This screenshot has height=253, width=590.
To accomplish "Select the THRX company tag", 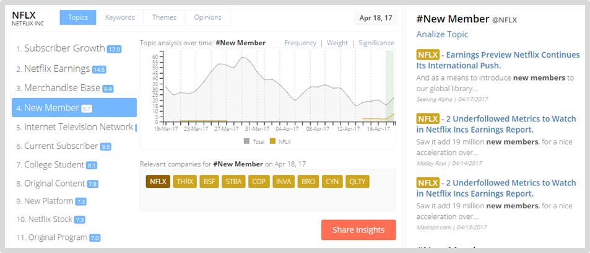I will coord(184,181).
